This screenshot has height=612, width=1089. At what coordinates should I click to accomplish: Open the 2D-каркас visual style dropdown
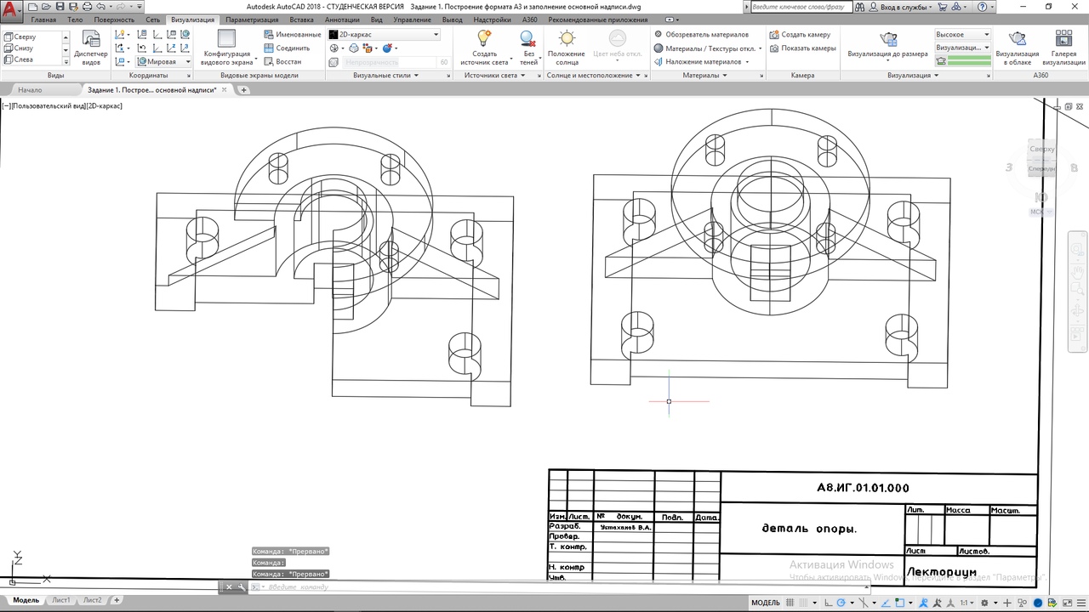click(384, 35)
